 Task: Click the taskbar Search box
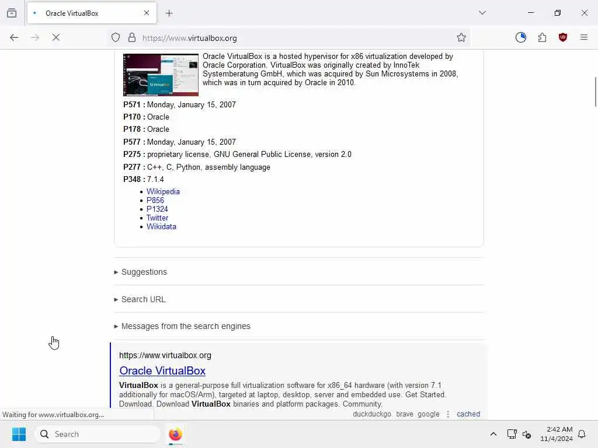pos(98,434)
